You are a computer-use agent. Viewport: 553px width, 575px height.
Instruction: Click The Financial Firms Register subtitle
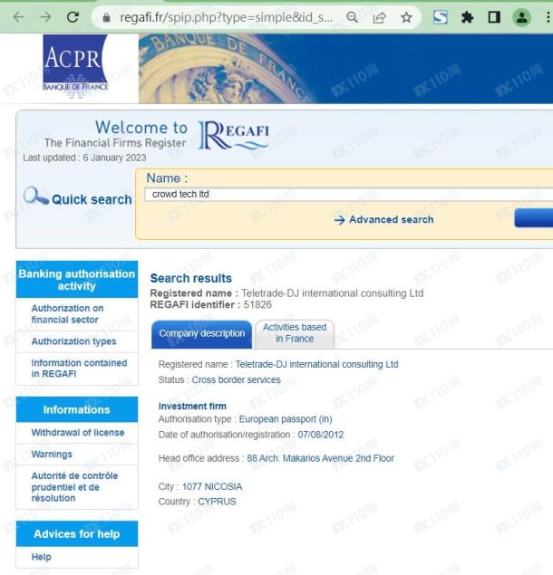pyautogui.click(x=115, y=143)
